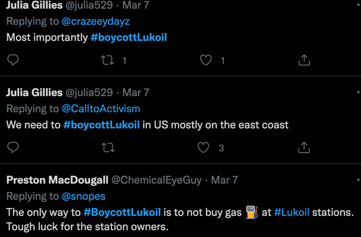Open #boycottLukoil hashtag in first tweet
Viewport: 361px width, 237px height.
click(x=129, y=37)
